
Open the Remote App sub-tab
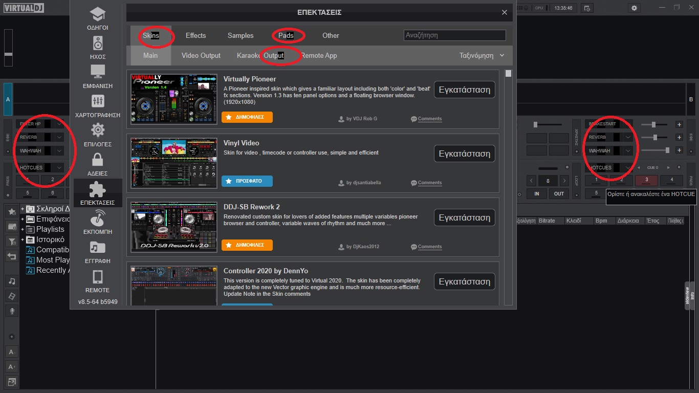(x=319, y=55)
